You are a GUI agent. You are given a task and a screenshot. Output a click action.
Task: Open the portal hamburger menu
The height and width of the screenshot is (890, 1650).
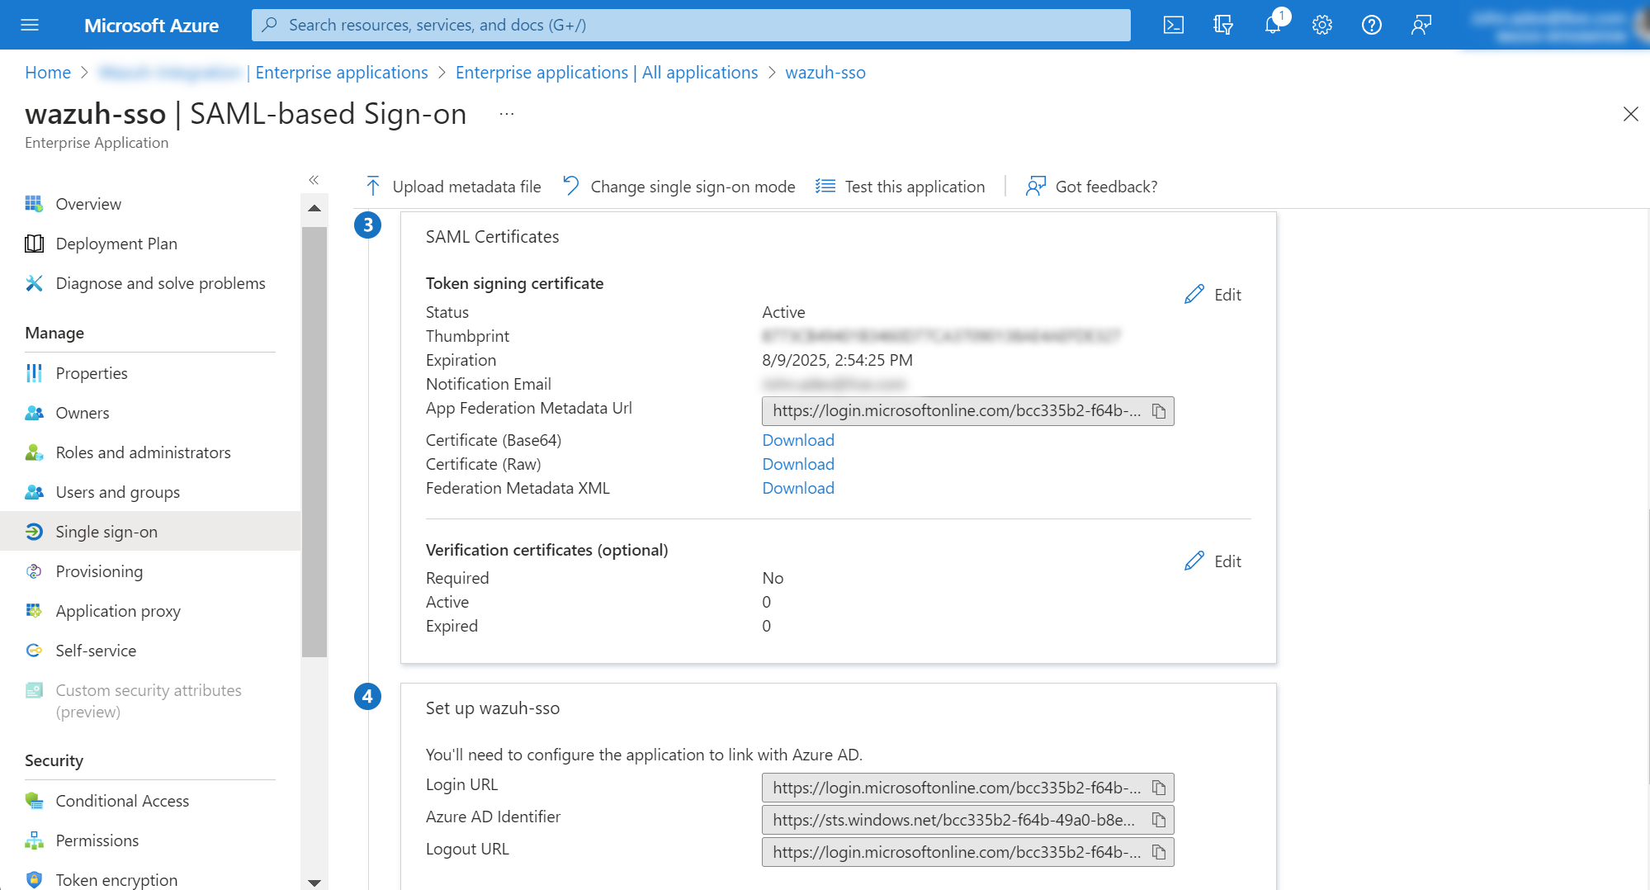click(30, 25)
